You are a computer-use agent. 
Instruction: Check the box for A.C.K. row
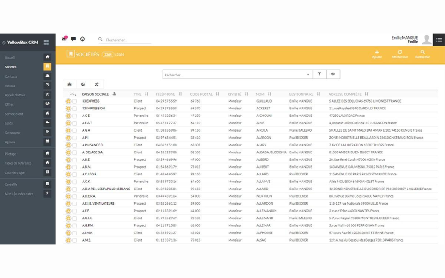75,182
